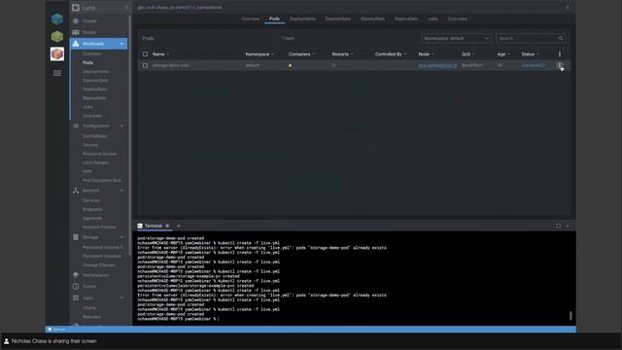The image size is (622, 350).
Task: Open the hamburger menu below the cluster icons
Action: click(x=57, y=73)
